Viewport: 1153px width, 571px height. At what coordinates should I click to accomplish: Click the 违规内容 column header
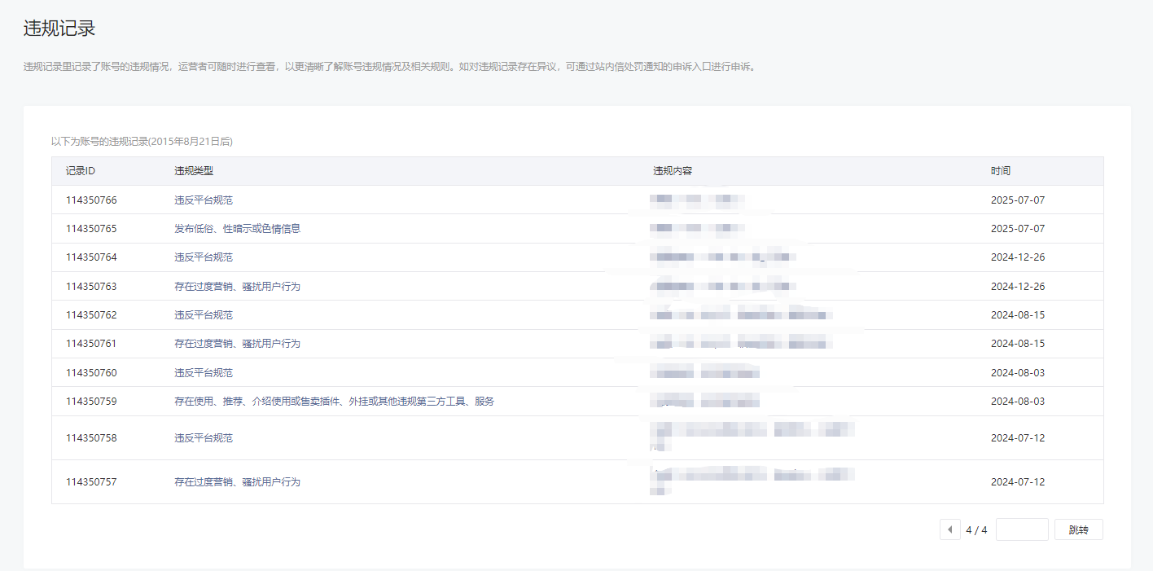tap(673, 171)
